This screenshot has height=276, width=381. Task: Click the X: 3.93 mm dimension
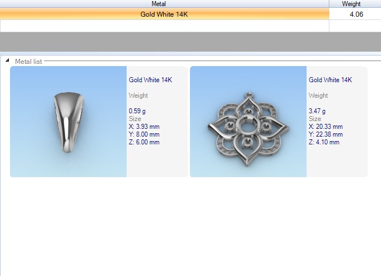(144, 127)
